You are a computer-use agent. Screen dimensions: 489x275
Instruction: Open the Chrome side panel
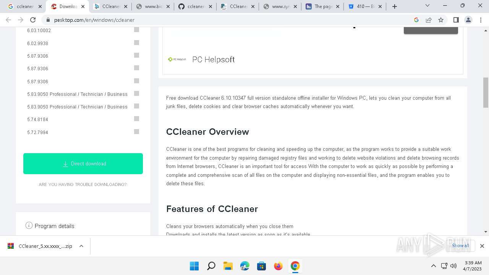coord(456,20)
